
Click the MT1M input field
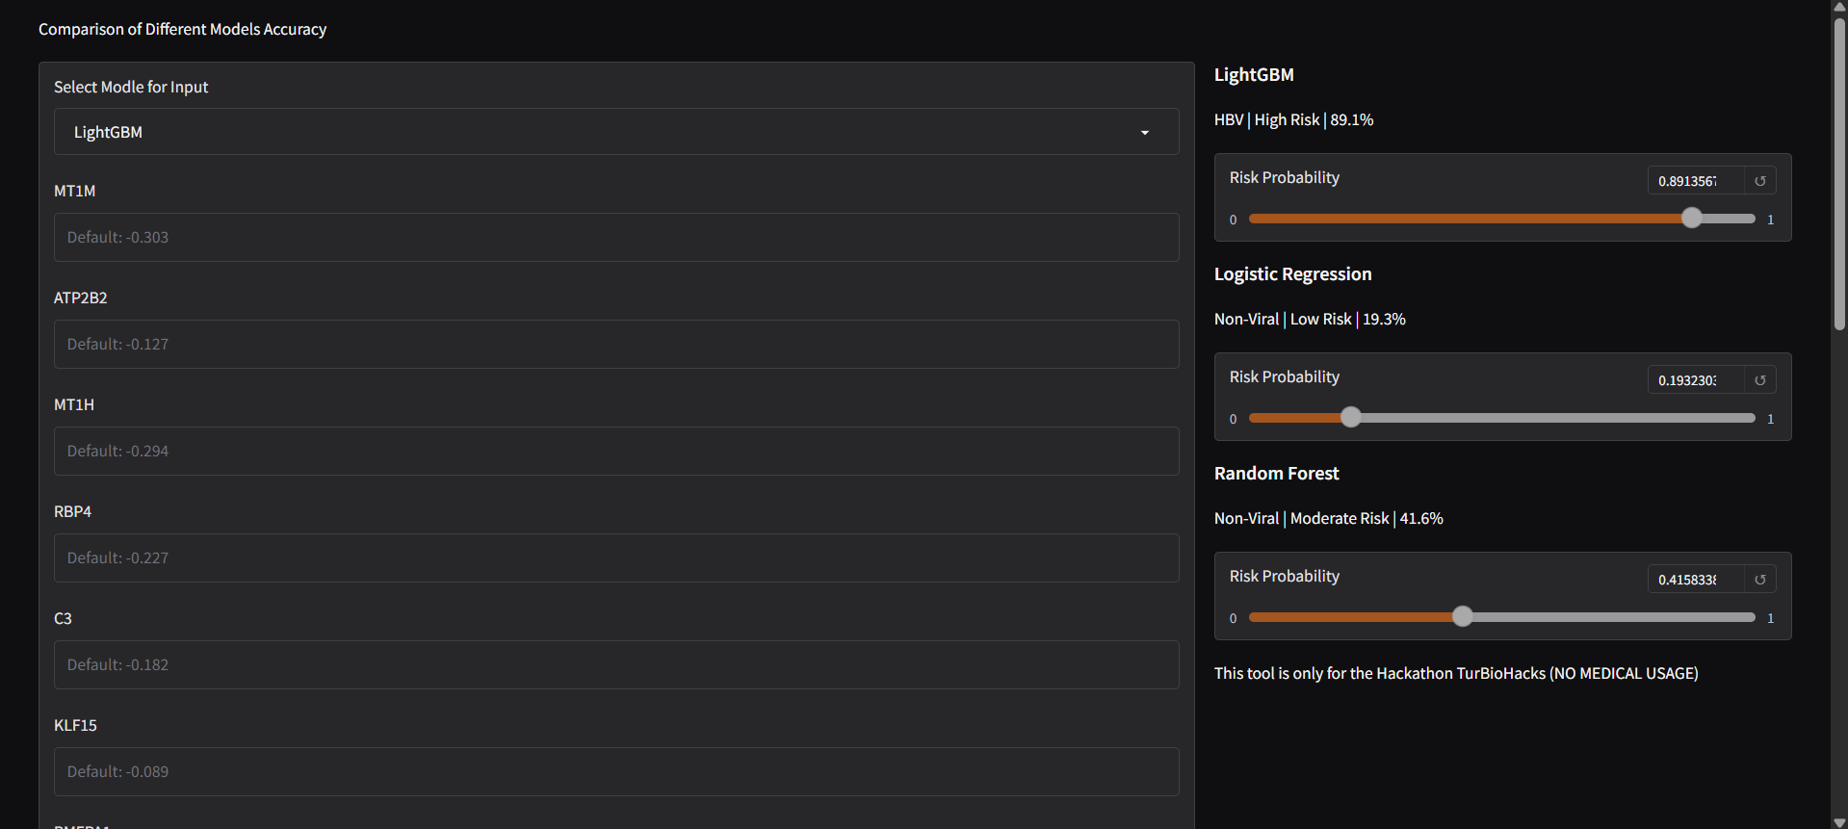[x=616, y=237]
